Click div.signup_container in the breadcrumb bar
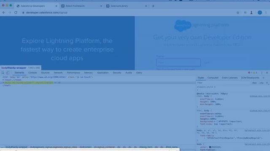Image resolution: width=270 pixels, height=151 pixels. pos(104,147)
